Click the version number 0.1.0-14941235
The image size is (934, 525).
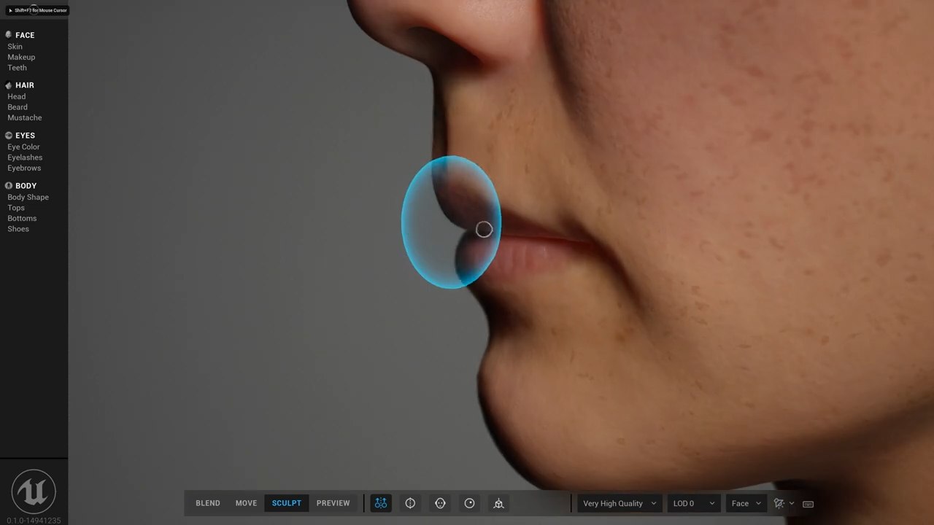(x=34, y=521)
